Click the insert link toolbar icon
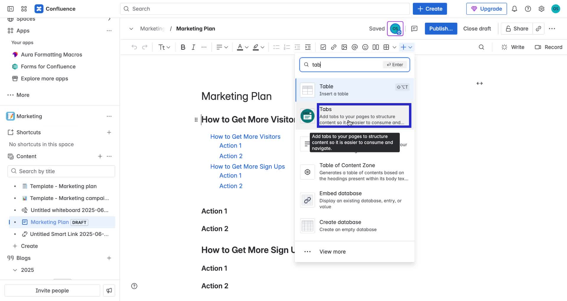Image resolution: width=567 pixels, height=301 pixels. coord(334,47)
